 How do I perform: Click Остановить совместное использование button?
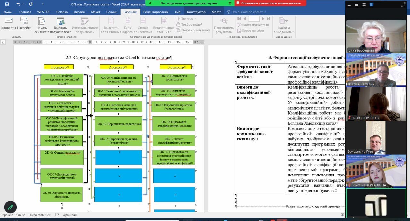pos(270,3)
